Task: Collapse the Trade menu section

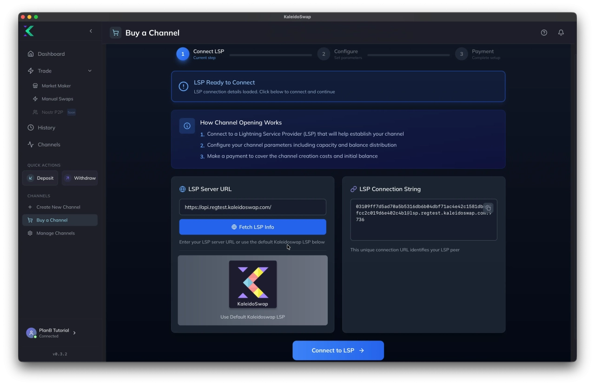Action: point(90,71)
